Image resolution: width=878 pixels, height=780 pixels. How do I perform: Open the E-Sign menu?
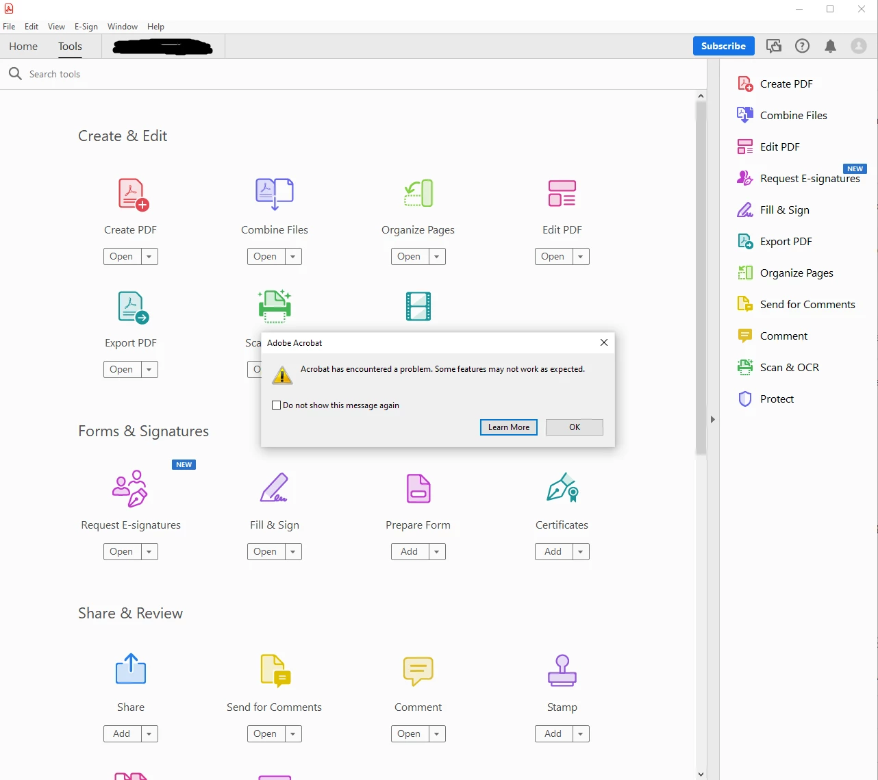(86, 26)
